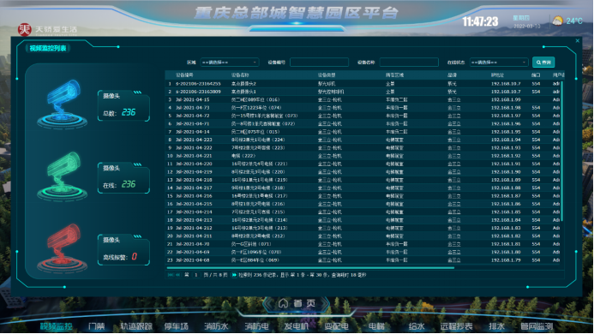Click the 品牌 column header
This screenshot has width=594, height=334.
tap(452, 75)
